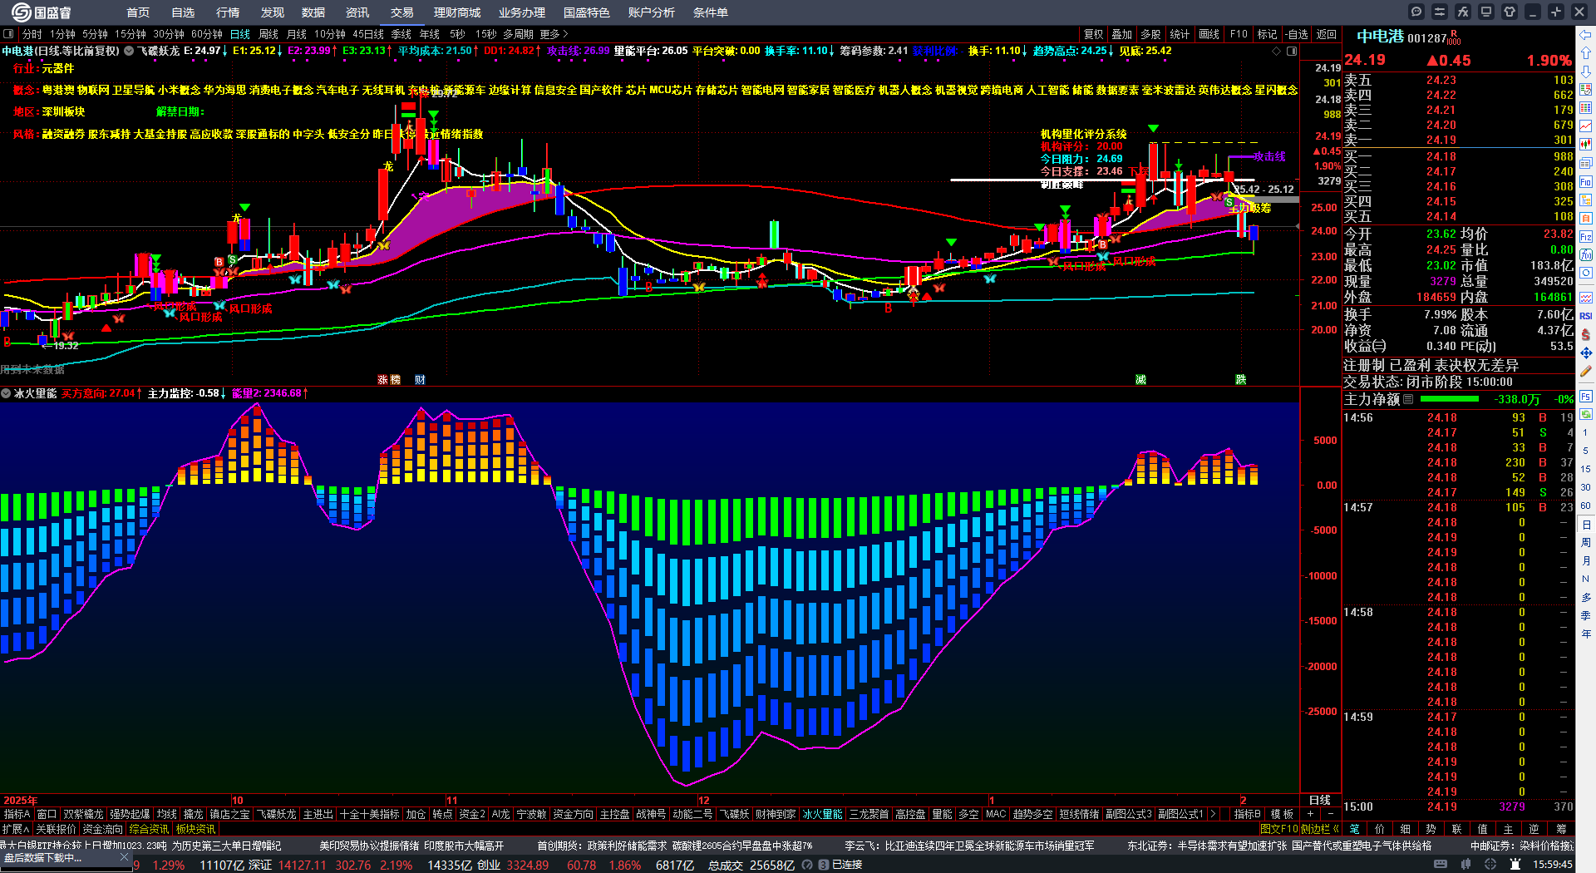Click the down arrow icon in right sidebar
This screenshot has height=873, width=1596.
(x=1586, y=71)
